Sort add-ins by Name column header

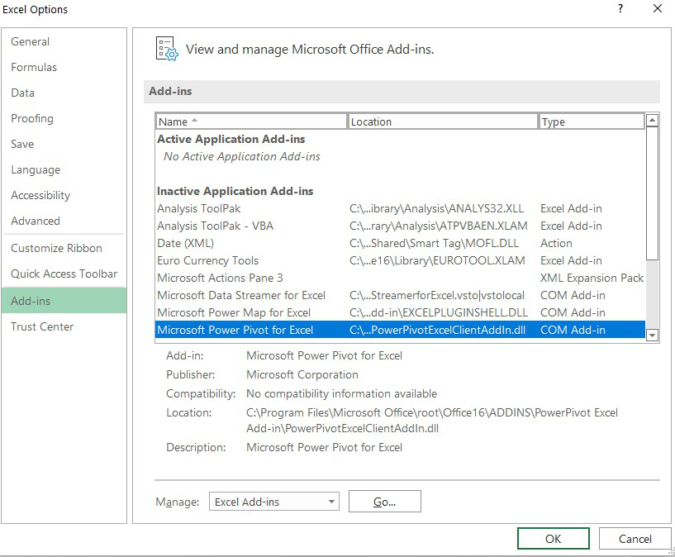coord(251,121)
